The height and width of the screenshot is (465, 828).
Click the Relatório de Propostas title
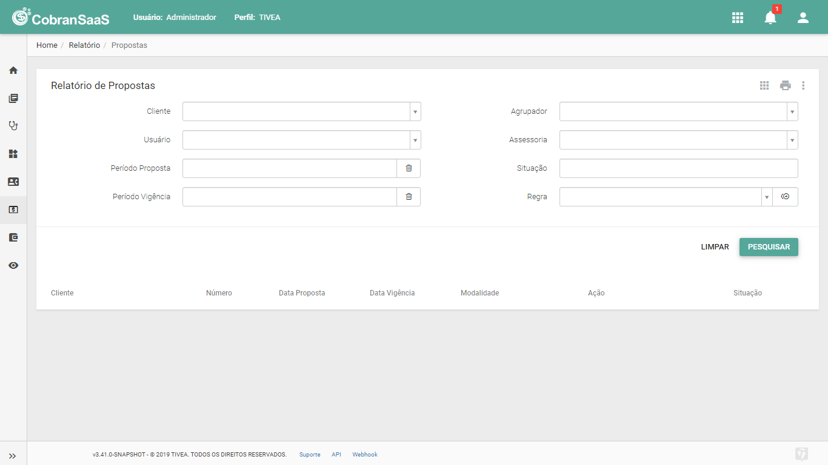pyautogui.click(x=103, y=85)
